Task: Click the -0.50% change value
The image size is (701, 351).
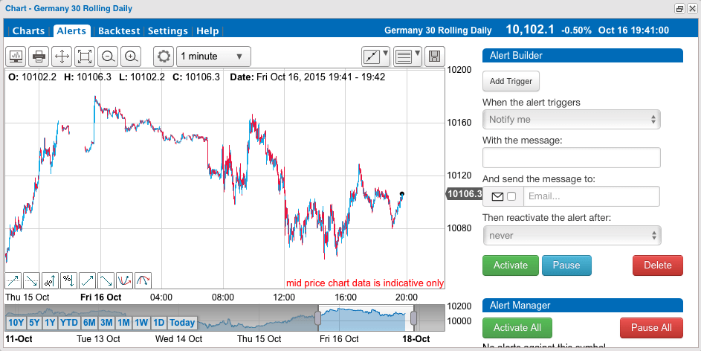Action: tap(576, 30)
